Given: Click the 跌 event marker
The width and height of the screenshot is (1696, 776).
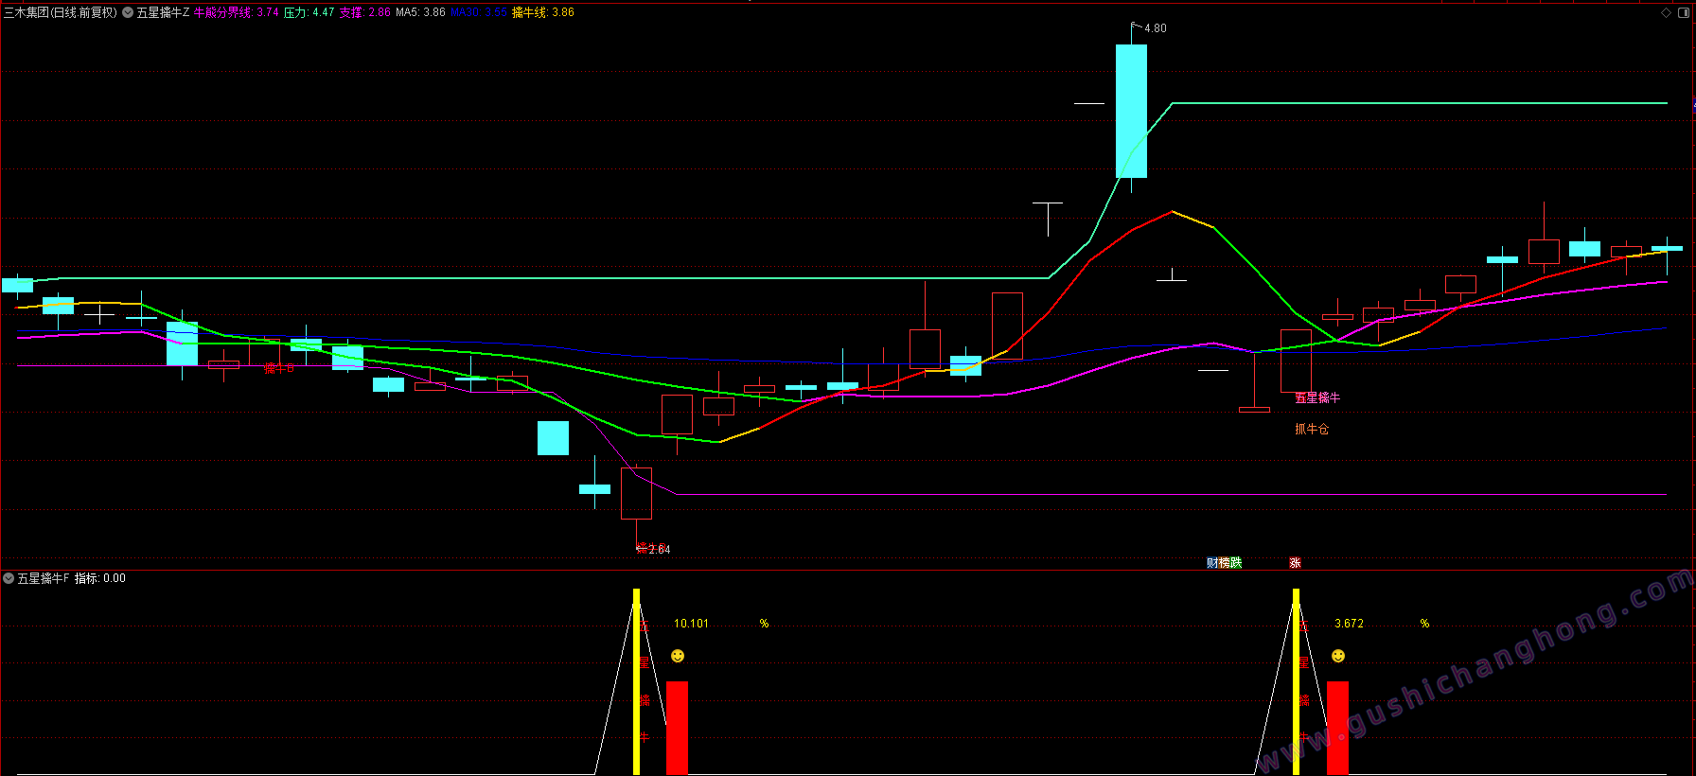Looking at the screenshot, I should [x=1236, y=563].
